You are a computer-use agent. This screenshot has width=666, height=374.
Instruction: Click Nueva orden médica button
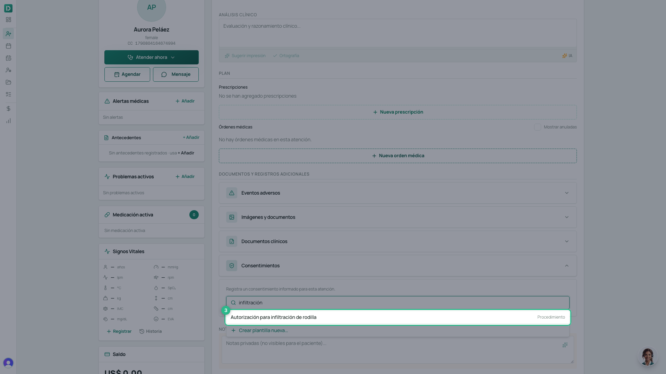(398, 156)
